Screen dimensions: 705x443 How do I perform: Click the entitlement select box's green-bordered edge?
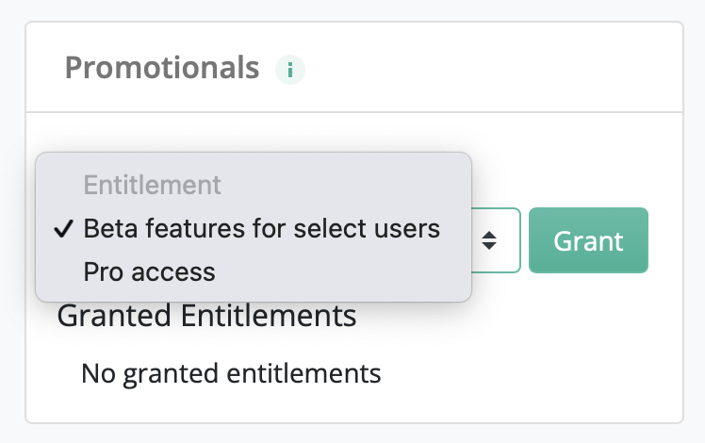coord(519,240)
